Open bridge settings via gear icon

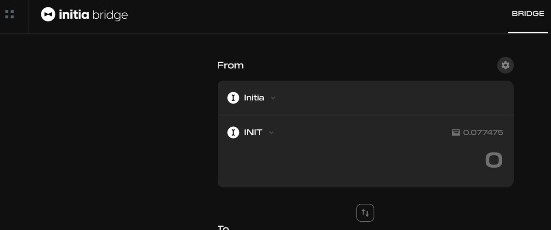pyautogui.click(x=506, y=65)
